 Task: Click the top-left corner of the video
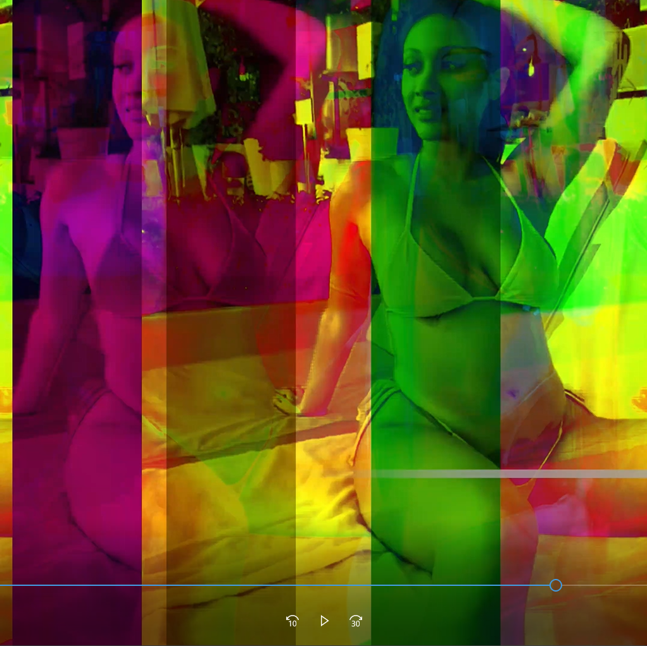point(3,3)
